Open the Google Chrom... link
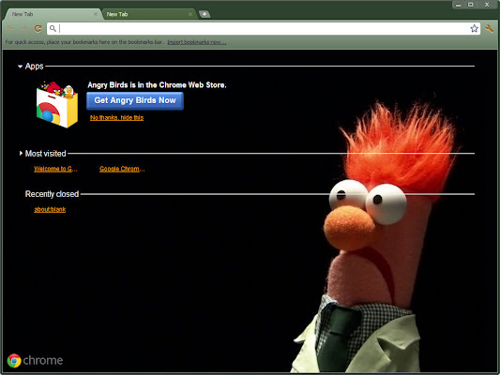 tap(122, 169)
